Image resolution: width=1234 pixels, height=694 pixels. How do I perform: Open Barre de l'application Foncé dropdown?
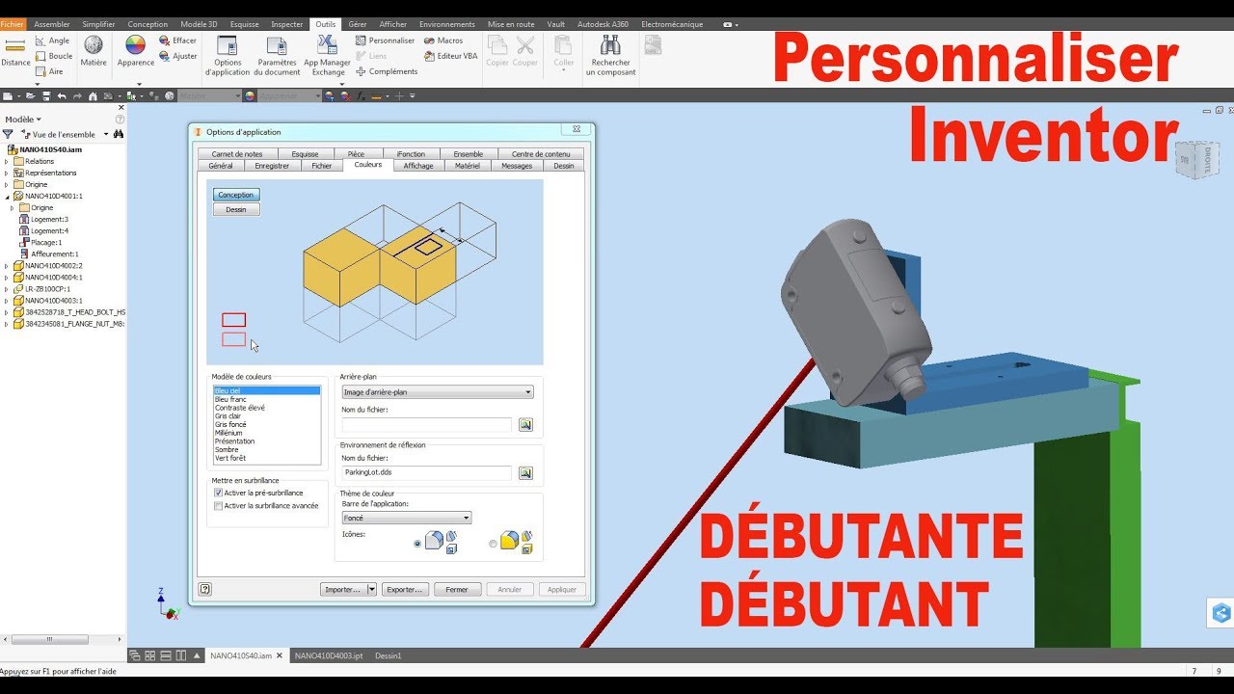(x=407, y=518)
